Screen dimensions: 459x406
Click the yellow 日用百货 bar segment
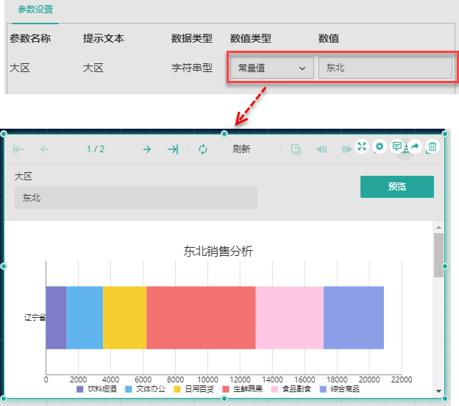(x=125, y=318)
